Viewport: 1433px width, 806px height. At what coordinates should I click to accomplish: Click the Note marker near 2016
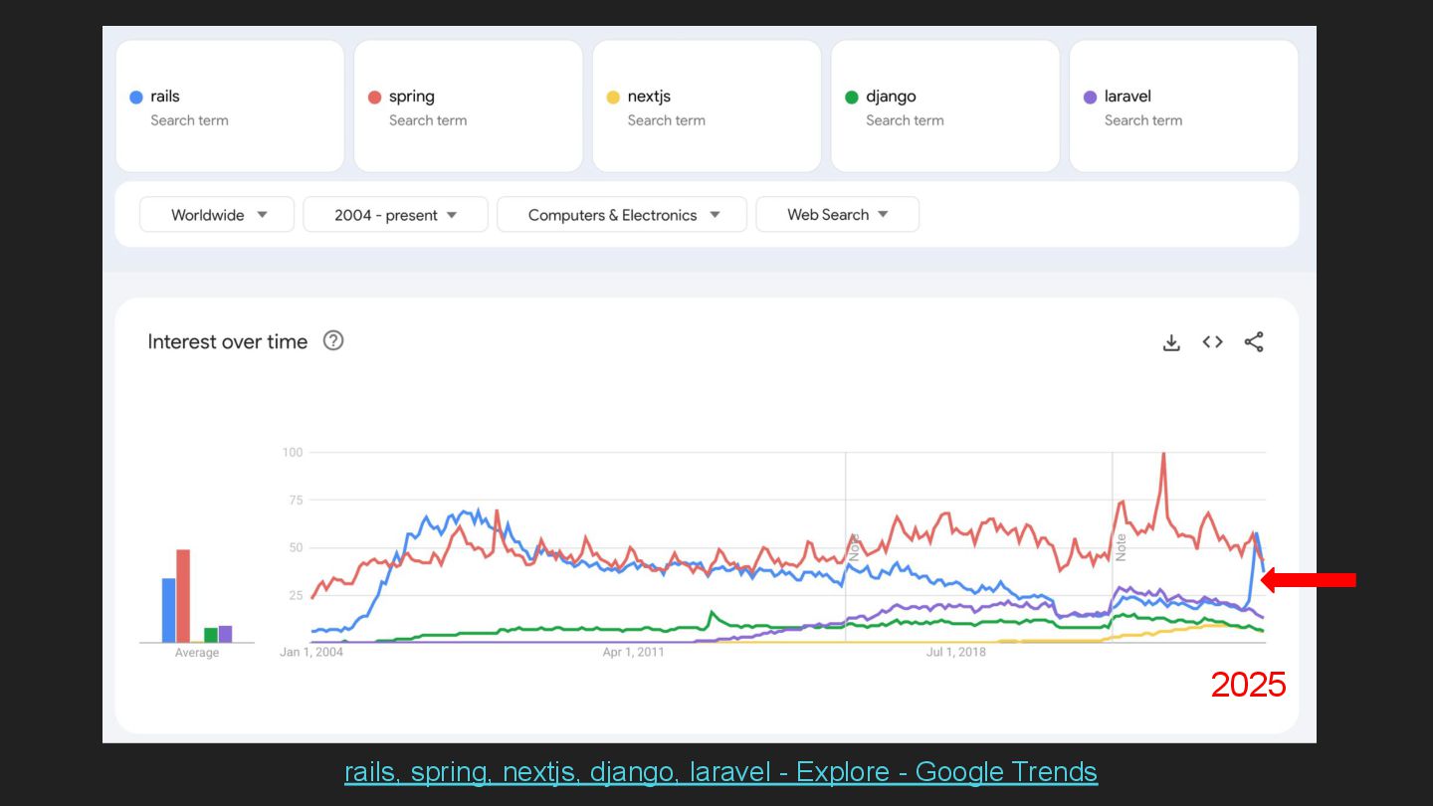[x=854, y=547]
